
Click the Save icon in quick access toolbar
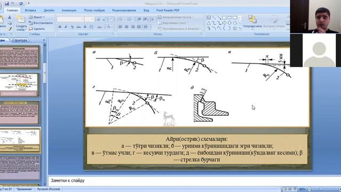coord(6,3)
